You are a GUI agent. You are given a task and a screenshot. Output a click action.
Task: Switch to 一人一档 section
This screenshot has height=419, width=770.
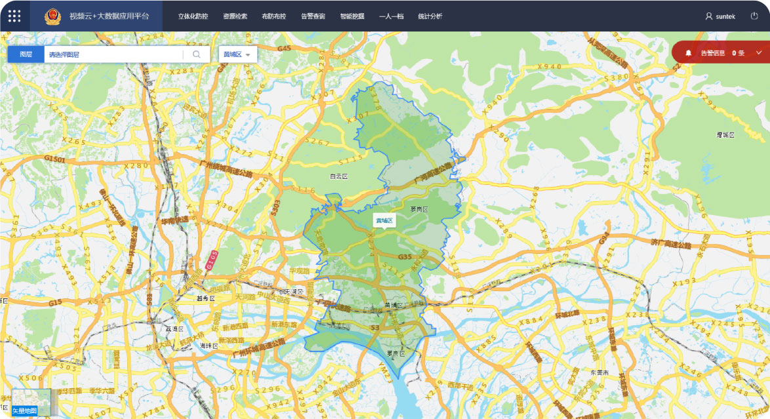[391, 16]
